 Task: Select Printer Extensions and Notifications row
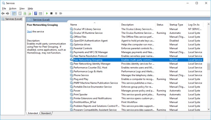pyautogui.click(x=136, y=98)
